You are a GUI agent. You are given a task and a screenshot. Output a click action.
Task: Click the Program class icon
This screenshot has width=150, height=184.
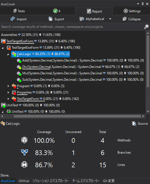(14, 86)
